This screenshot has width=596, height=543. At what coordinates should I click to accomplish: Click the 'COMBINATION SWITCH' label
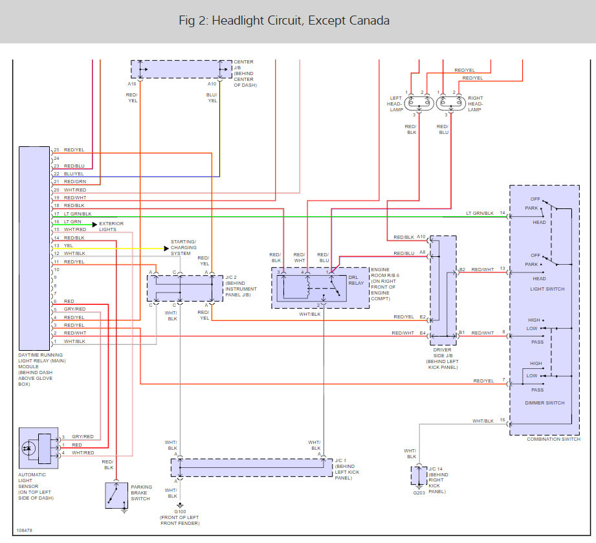tap(553, 439)
